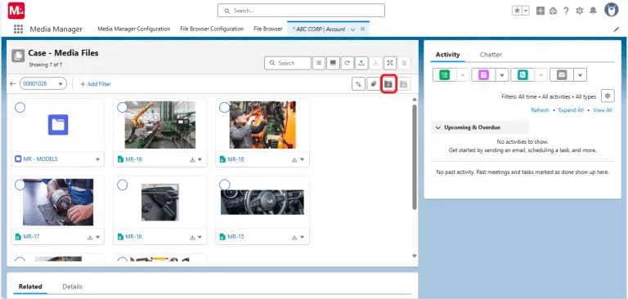Click the Trailhead guidance cloud icon

553,11
